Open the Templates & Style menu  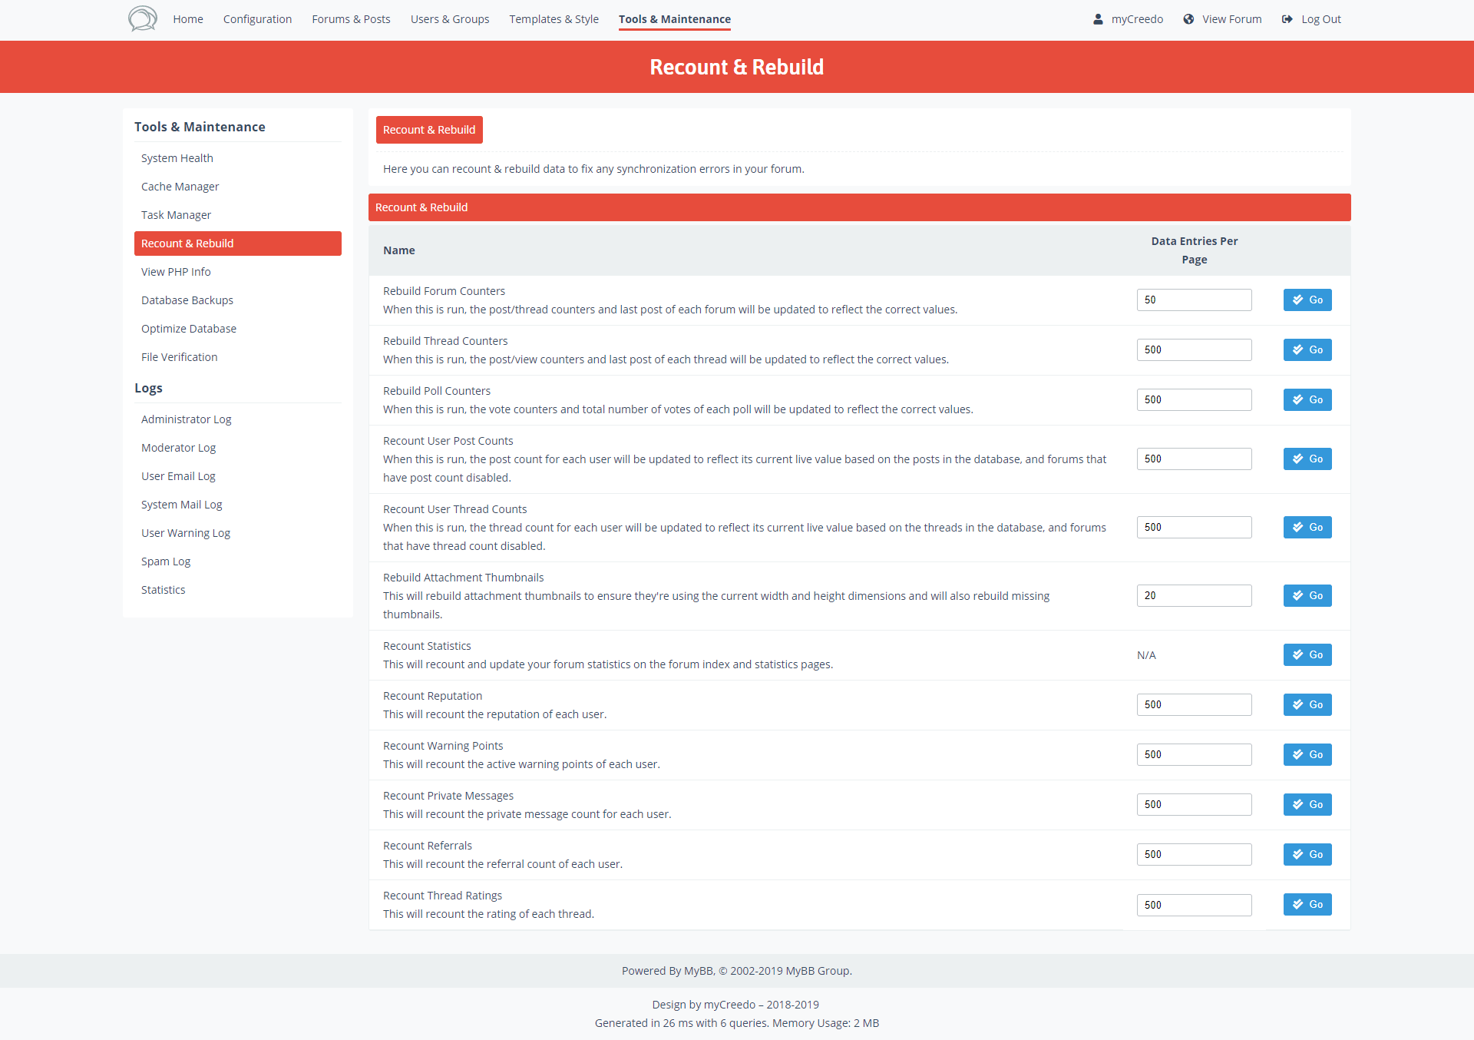[x=554, y=19]
